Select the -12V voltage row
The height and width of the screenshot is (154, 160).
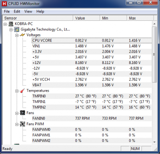pos(92,68)
